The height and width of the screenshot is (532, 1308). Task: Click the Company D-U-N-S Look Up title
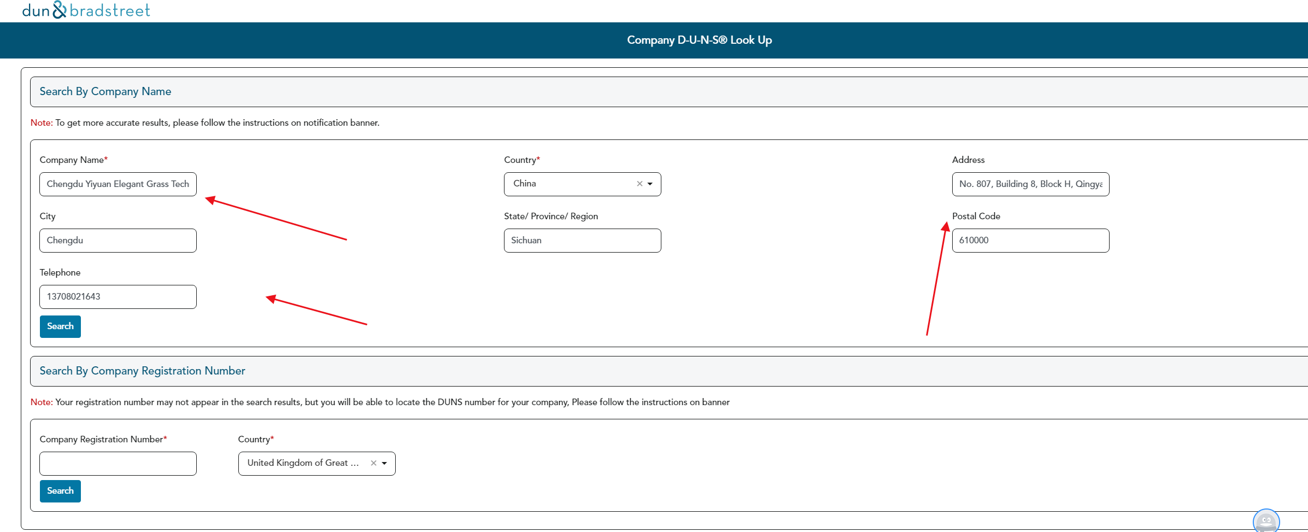click(699, 40)
